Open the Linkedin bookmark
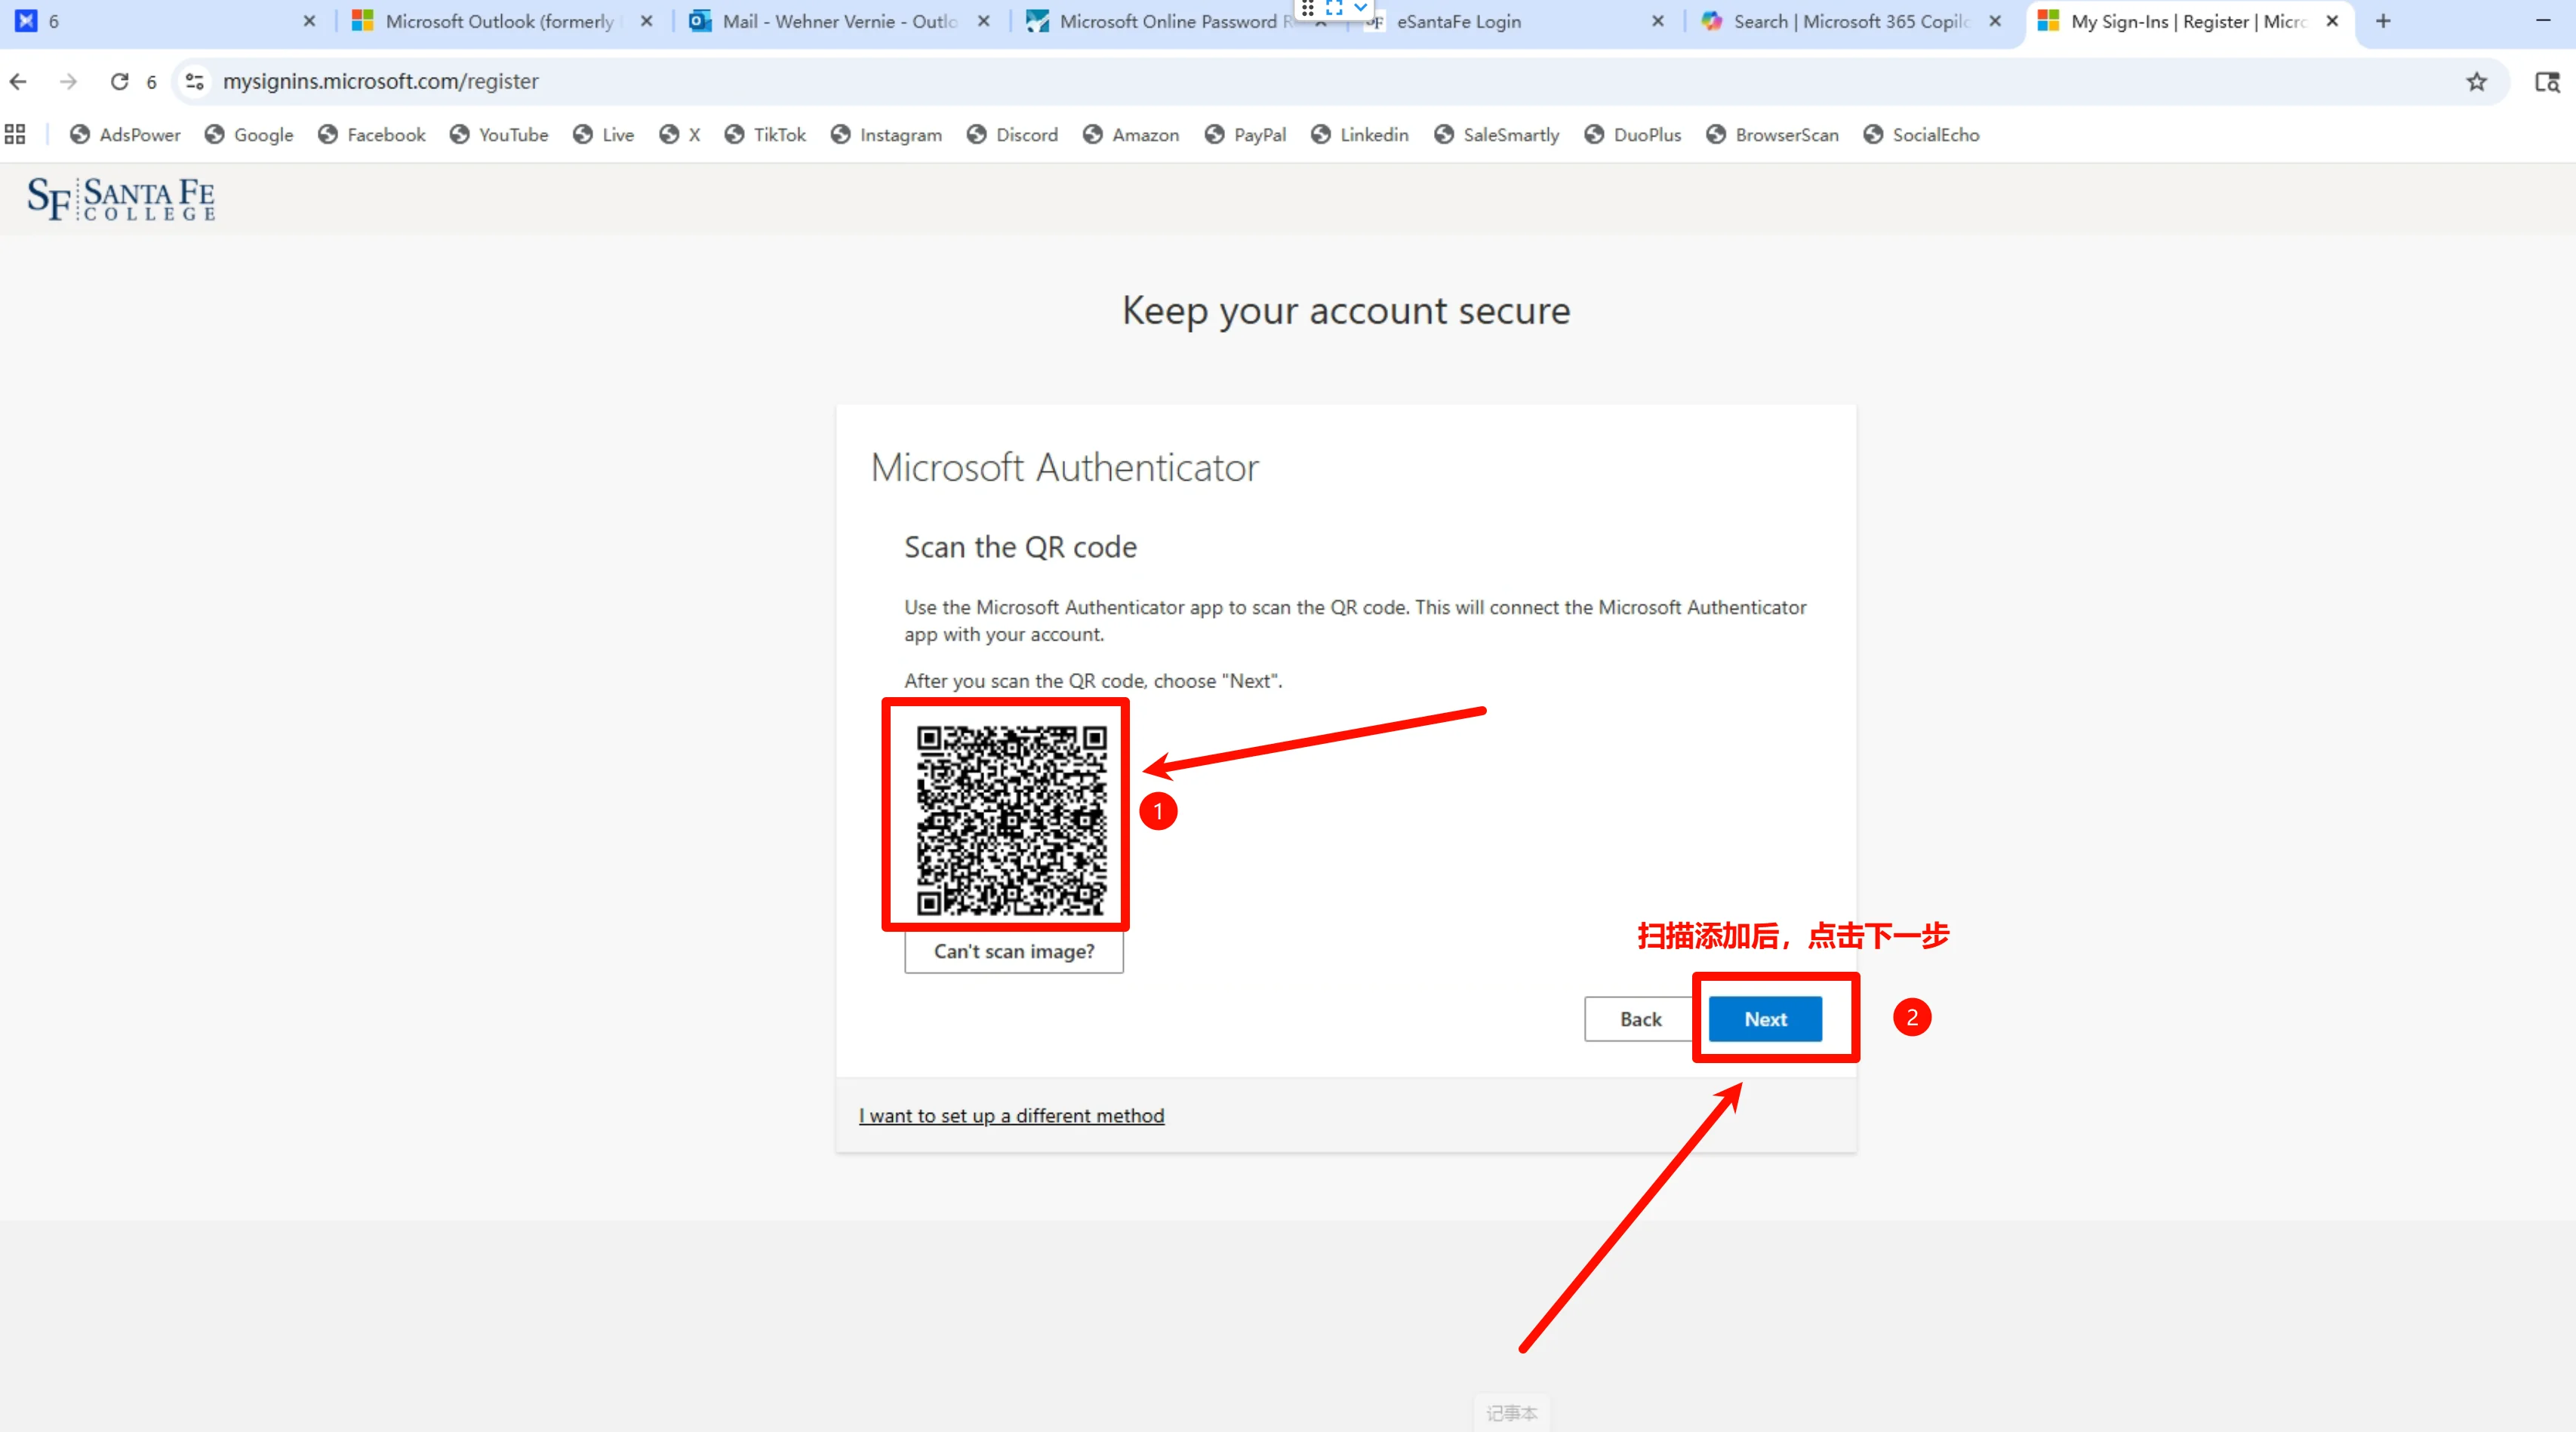The image size is (2576, 1432). tap(1360, 134)
